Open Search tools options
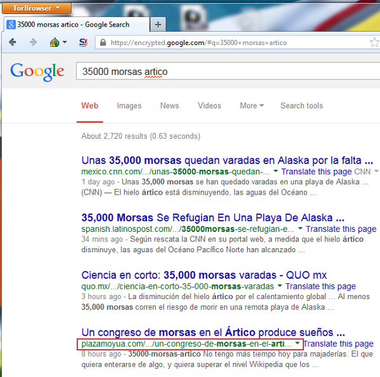 pyautogui.click(x=301, y=106)
